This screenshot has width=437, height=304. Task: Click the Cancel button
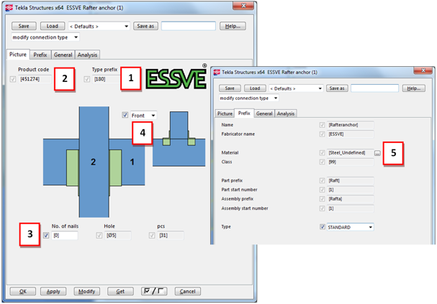coord(188,291)
